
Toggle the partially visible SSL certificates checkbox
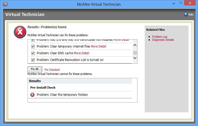tap(33, 40)
